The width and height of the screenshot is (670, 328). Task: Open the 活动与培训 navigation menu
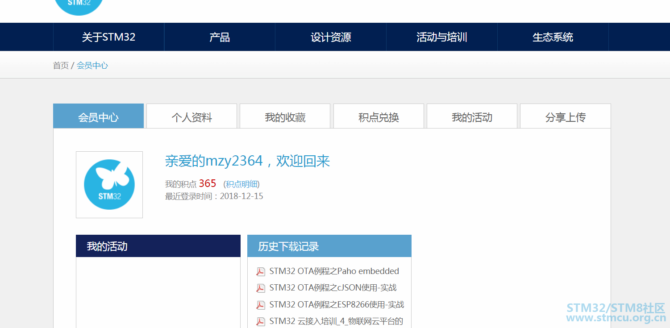[x=442, y=37]
